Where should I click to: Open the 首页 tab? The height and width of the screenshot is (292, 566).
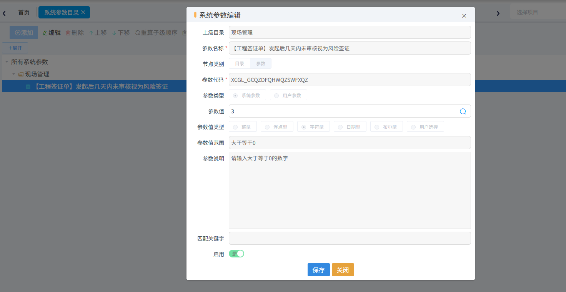point(24,12)
